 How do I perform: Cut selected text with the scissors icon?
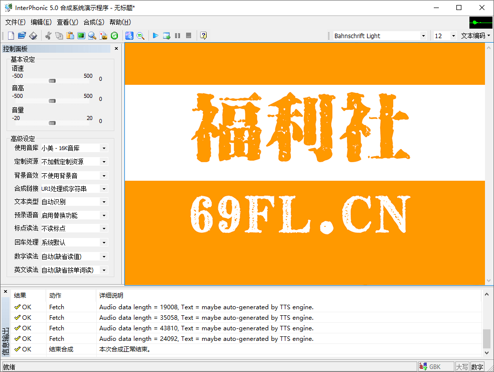(48, 36)
